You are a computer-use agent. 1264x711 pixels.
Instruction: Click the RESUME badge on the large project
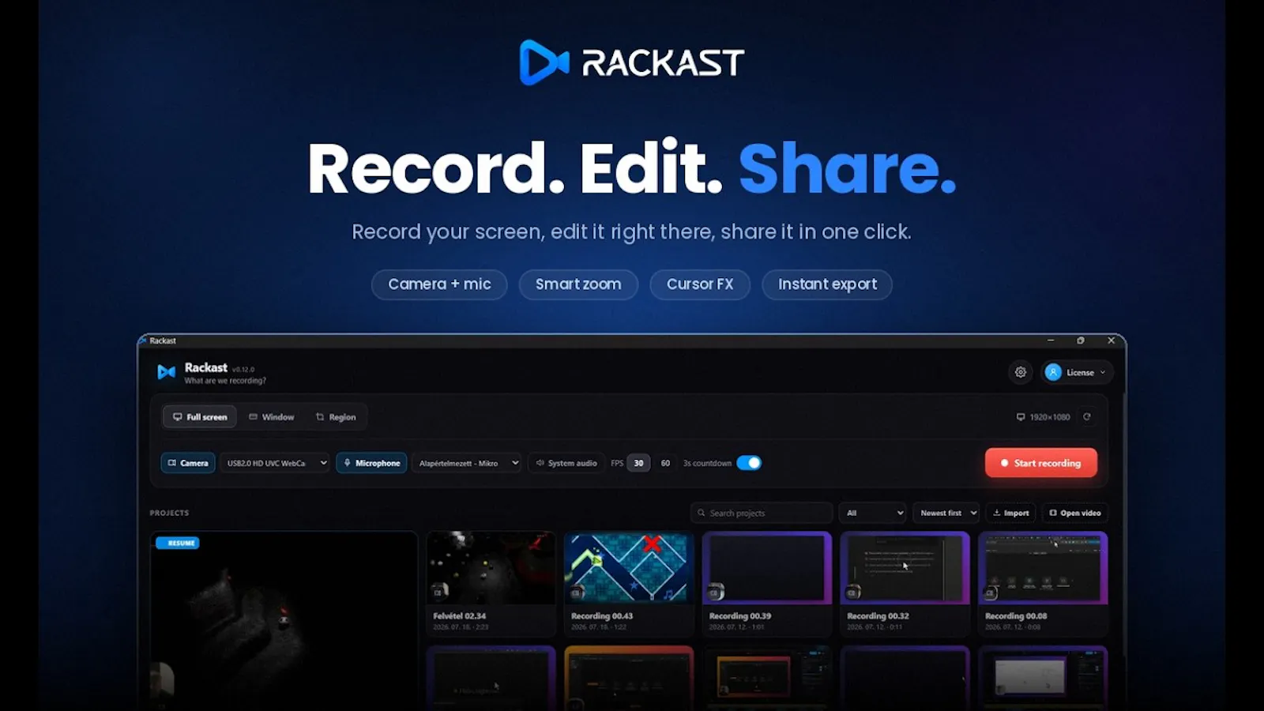[x=178, y=543]
